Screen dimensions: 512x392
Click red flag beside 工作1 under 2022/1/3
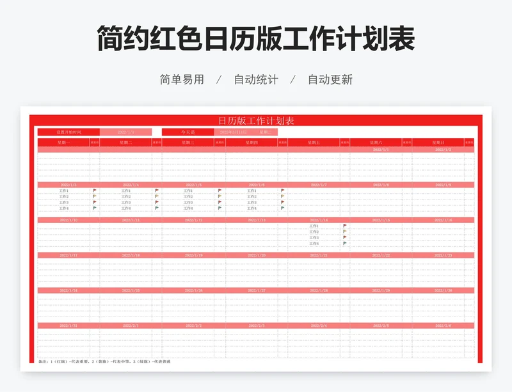coord(94,191)
